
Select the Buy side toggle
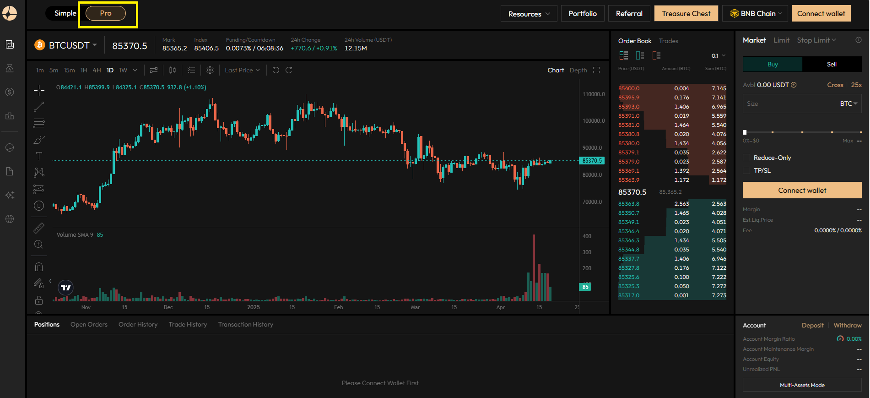click(x=773, y=64)
